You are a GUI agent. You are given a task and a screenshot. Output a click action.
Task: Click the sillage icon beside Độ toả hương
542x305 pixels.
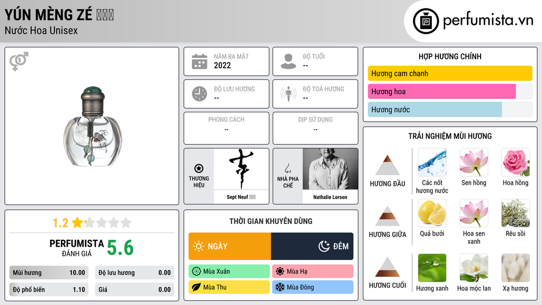288,94
